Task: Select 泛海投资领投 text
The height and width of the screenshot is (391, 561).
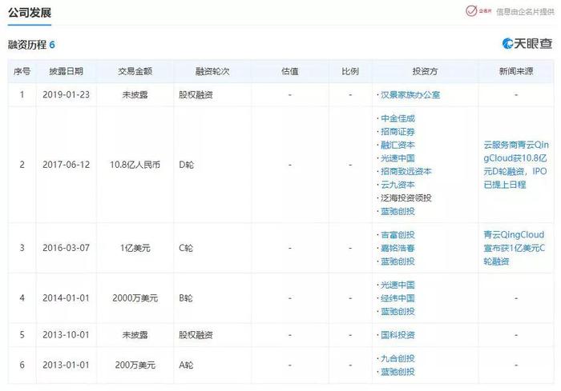Action: (x=406, y=197)
